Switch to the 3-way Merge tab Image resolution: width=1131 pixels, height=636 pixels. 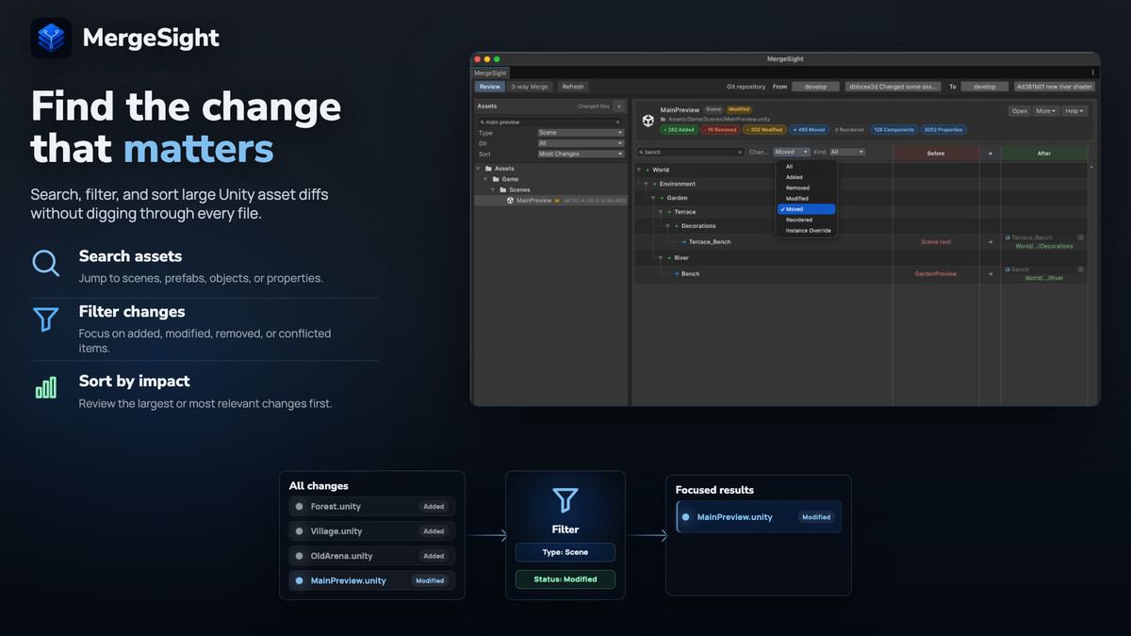tap(530, 87)
